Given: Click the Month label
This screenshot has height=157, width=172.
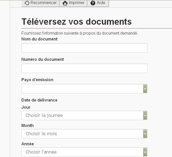Looking at the screenshot, I should [28, 125].
